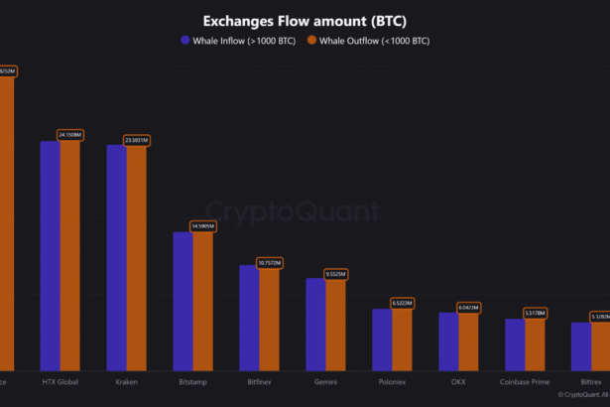
Task: Click the Exchanges Flow amount chart title
Action: [305, 21]
